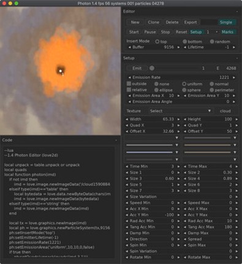Open second left color dropdown arrow
242x264 pixels.
point(177,145)
